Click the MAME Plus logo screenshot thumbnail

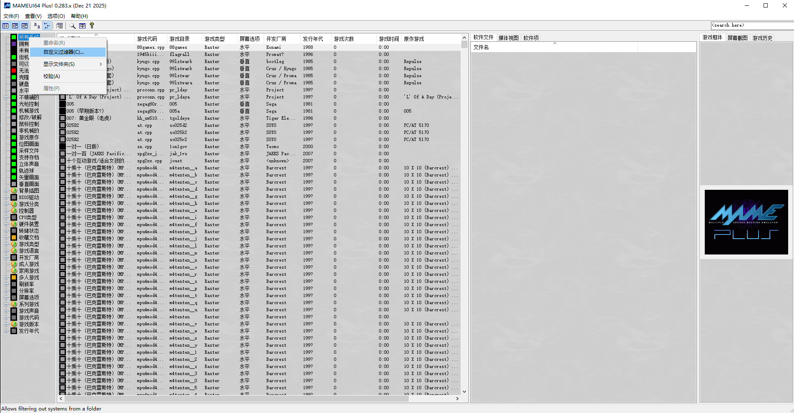click(746, 222)
